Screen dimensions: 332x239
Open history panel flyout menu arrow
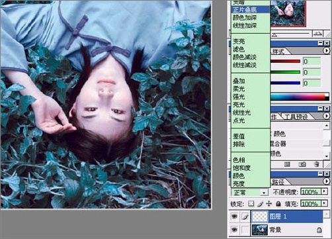coord(327,116)
